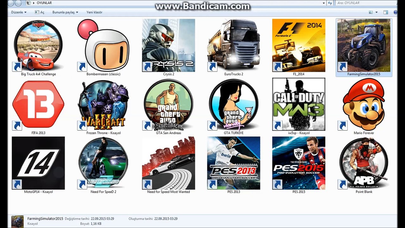Open the Düzenle dropdown menu

coord(19,12)
